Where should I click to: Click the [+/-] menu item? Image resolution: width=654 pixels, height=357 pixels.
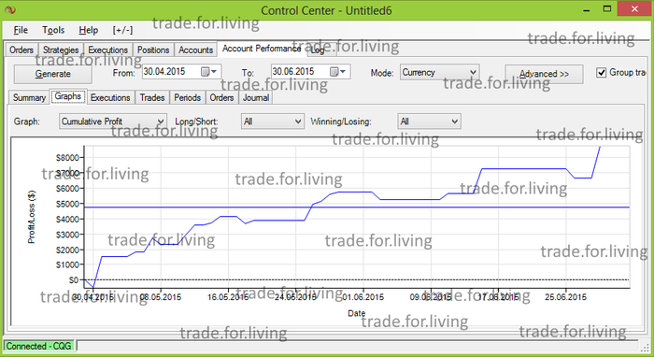(x=122, y=30)
